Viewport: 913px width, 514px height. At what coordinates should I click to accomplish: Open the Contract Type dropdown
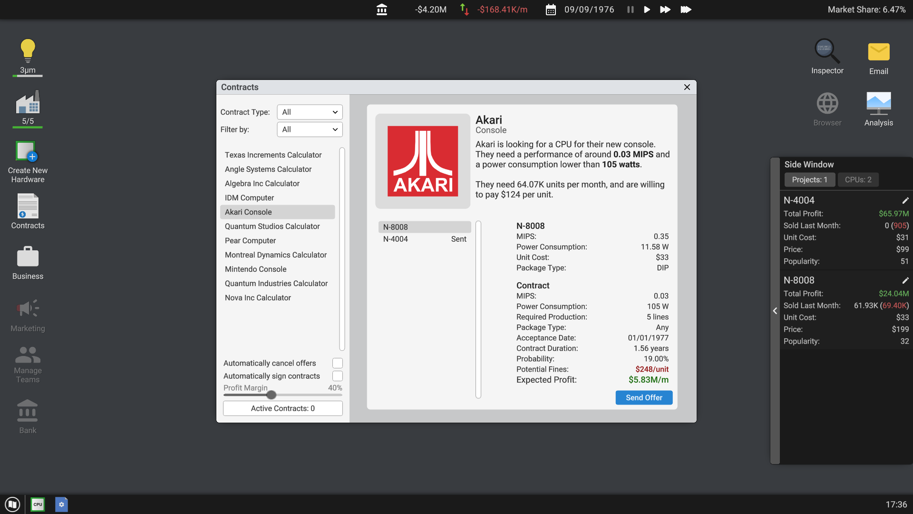[310, 112]
